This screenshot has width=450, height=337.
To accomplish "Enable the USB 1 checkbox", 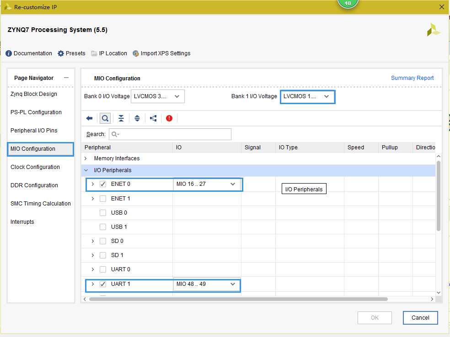I will [103, 227].
